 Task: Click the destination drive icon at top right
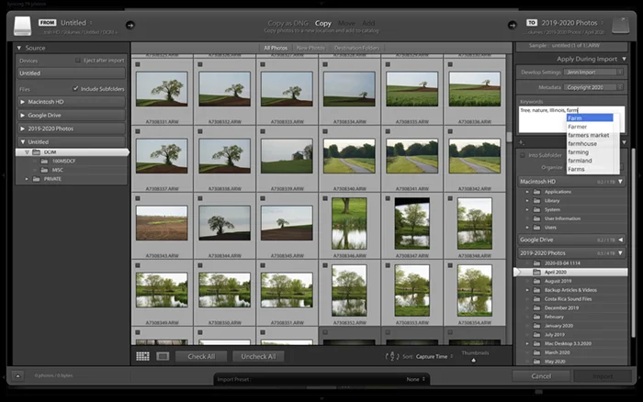[620, 26]
